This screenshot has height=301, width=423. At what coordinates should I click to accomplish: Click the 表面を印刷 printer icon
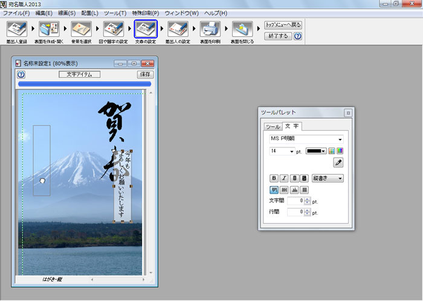coord(210,30)
